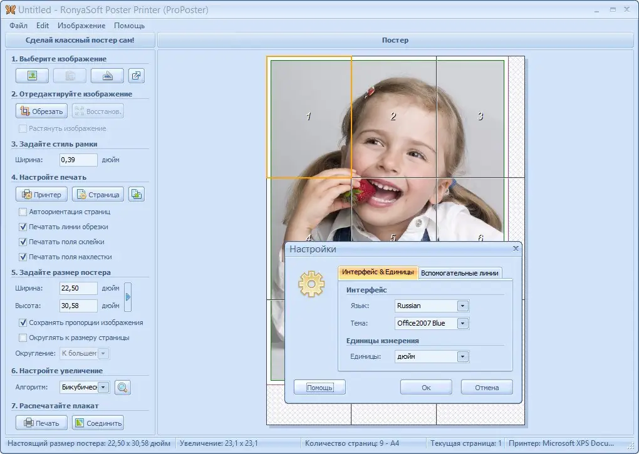Click heading 1. Выберите изображение
This screenshot has height=454, width=639.
59,59
